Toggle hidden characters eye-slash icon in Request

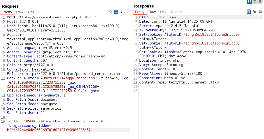(x=110, y=12)
